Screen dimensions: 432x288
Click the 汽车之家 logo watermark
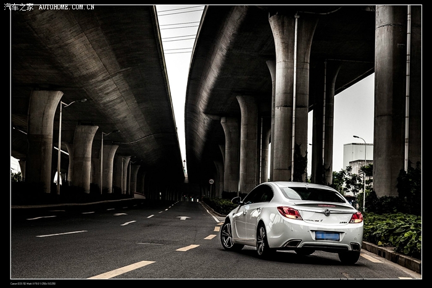point(19,7)
